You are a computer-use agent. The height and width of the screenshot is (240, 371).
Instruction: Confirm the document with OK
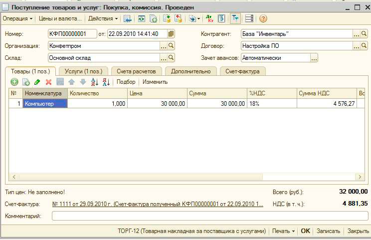pos(306,231)
